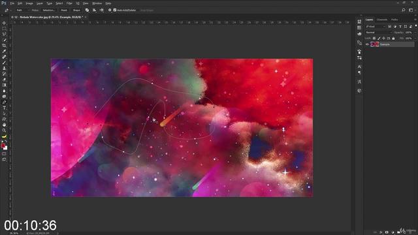Open path arrangement options

(x=102, y=10)
